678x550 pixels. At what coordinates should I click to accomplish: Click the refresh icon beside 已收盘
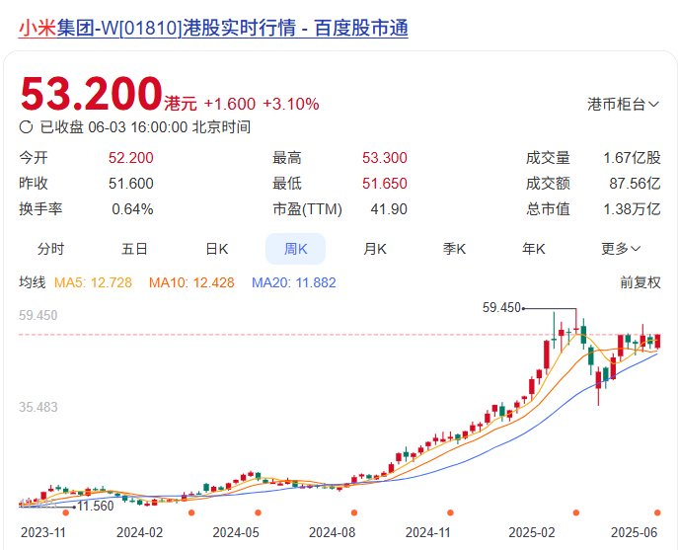(26, 127)
